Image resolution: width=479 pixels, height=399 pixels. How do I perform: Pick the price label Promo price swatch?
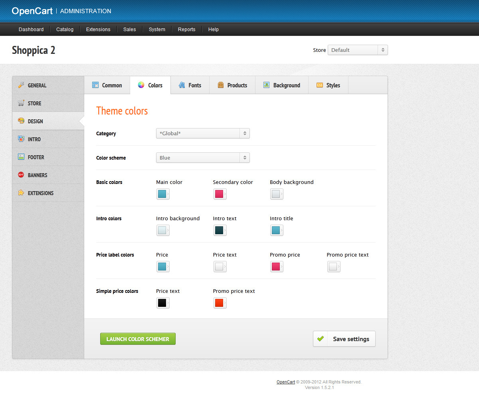[277, 267]
